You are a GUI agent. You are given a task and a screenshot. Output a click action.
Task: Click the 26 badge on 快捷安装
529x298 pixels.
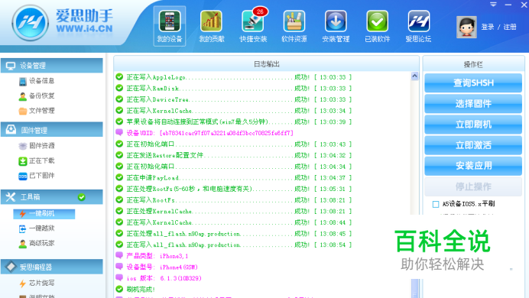260,11
